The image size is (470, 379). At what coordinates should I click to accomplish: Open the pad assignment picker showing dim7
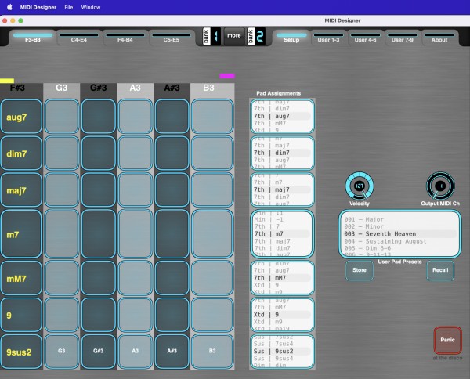(282, 153)
